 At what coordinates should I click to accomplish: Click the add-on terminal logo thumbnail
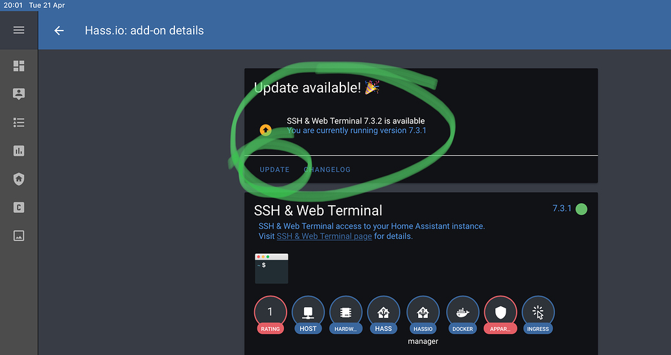pyautogui.click(x=271, y=268)
